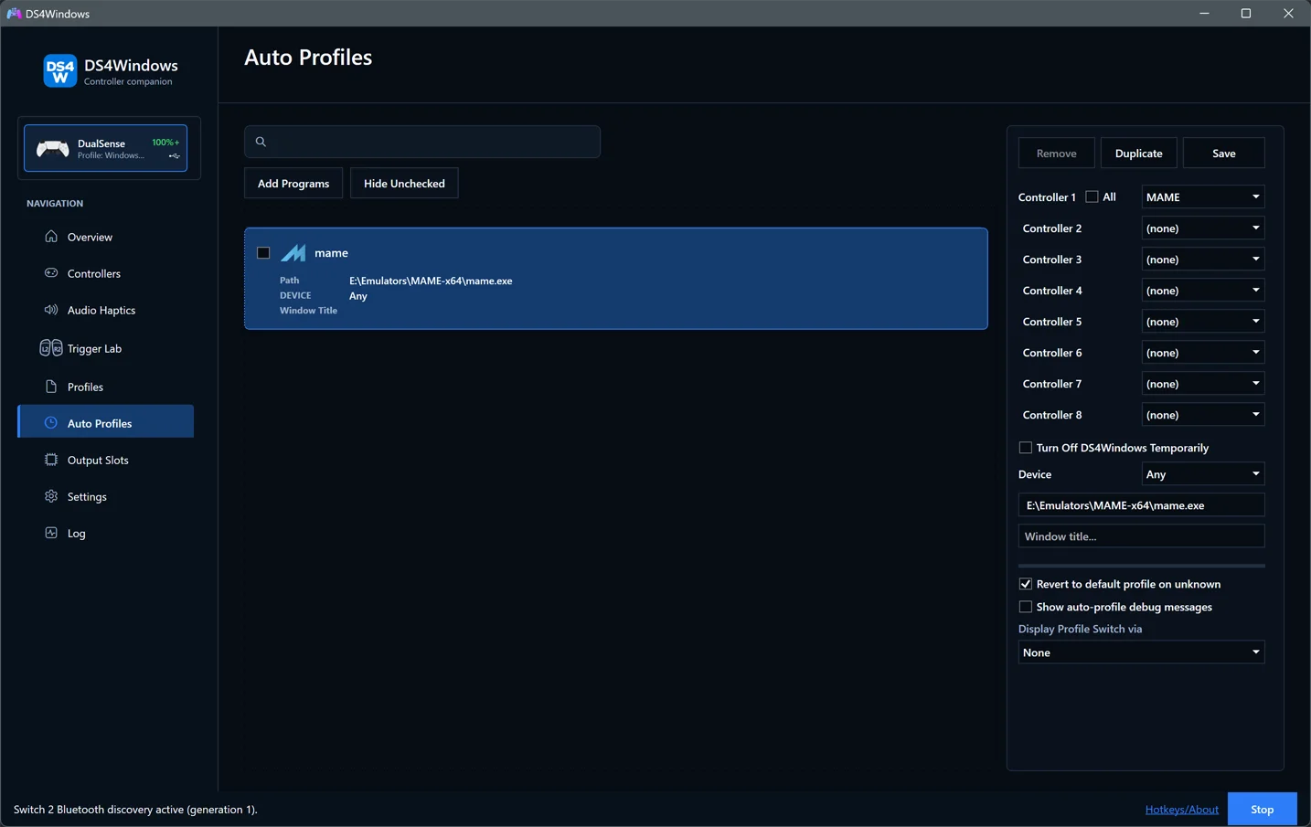Enable Show auto-profile debug messages
This screenshot has height=827, width=1311.
(1026, 607)
